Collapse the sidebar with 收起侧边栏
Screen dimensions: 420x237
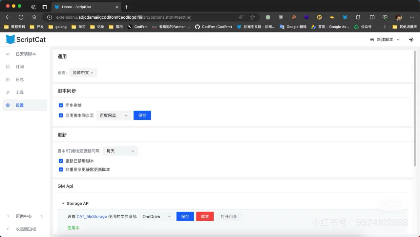point(25,229)
